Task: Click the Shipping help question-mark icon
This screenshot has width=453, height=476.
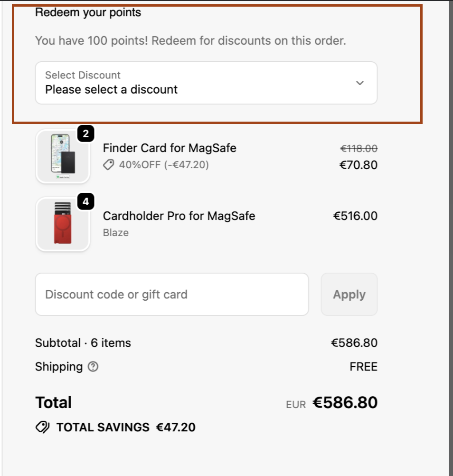Action: pyautogui.click(x=94, y=367)
